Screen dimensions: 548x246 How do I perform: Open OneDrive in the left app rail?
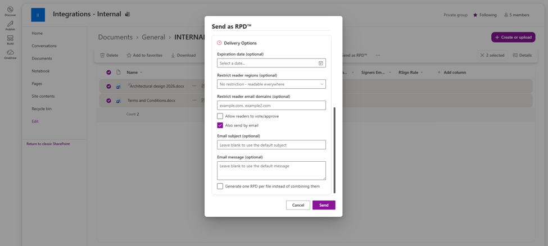pos(10,54)
